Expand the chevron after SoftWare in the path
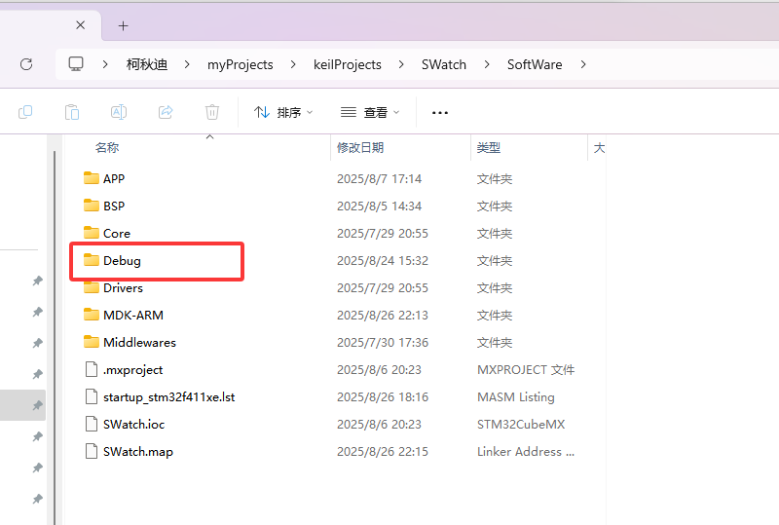The height and width of the screenshot is (525, 779). [583, 64]
